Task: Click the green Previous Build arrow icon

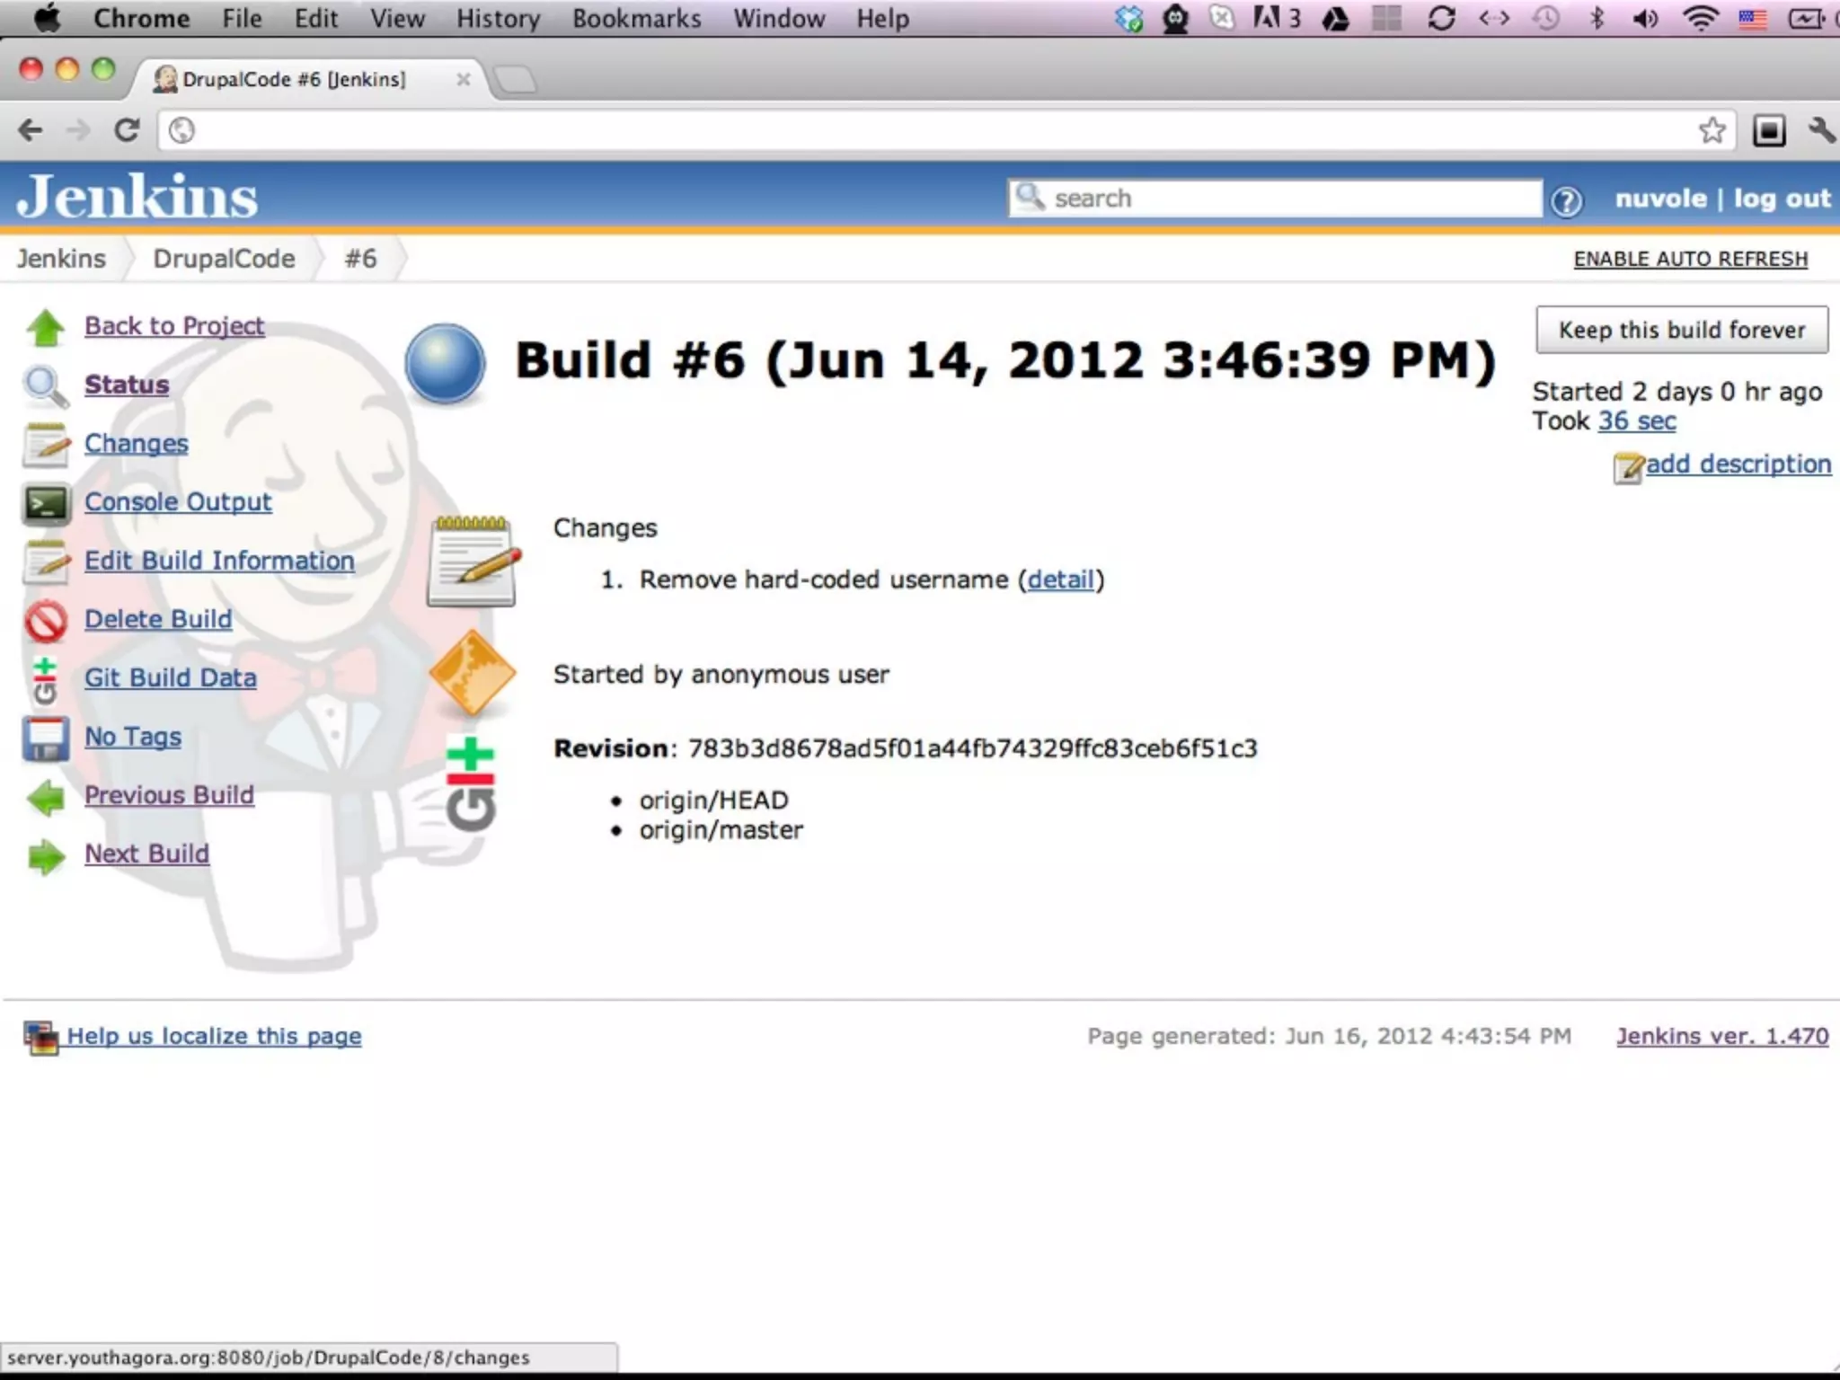Action: click(x=45, y=797)
